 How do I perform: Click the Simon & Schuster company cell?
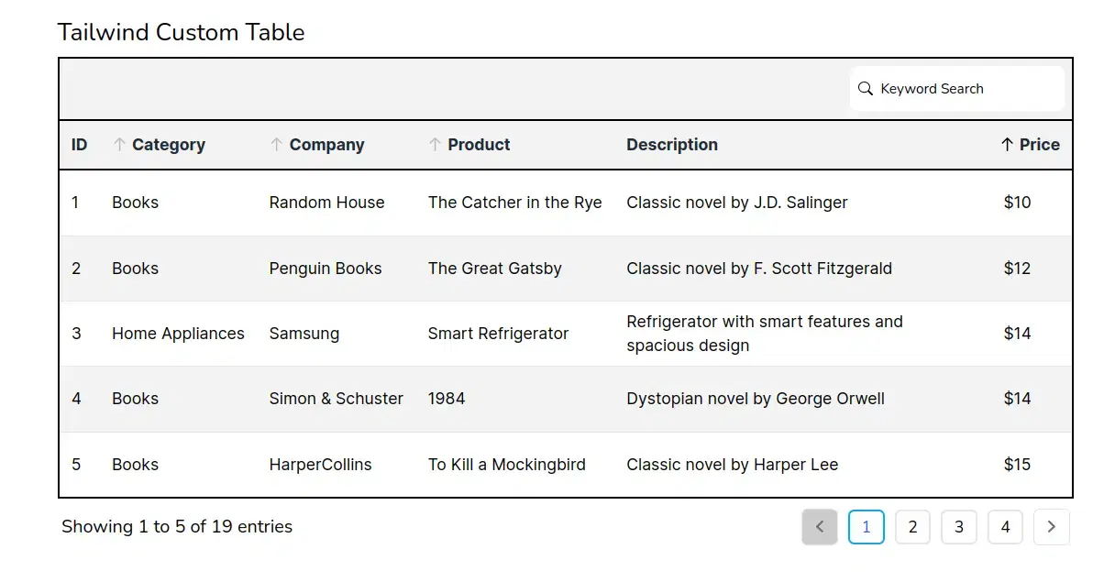click(336, 399)
